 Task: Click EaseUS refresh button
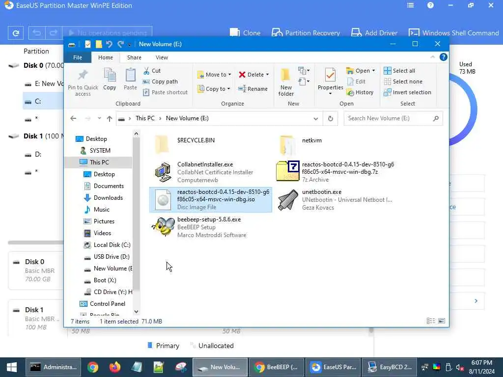15,33
